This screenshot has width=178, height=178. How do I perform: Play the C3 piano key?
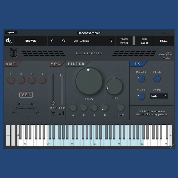pos(72,143)
